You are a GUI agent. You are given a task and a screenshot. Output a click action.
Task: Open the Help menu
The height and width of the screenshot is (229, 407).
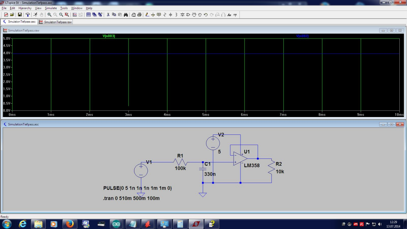coord(89,8)
